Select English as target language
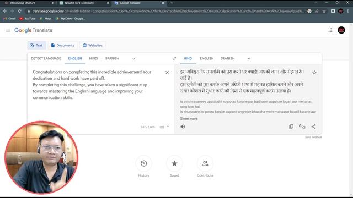 tap(206, 59)
